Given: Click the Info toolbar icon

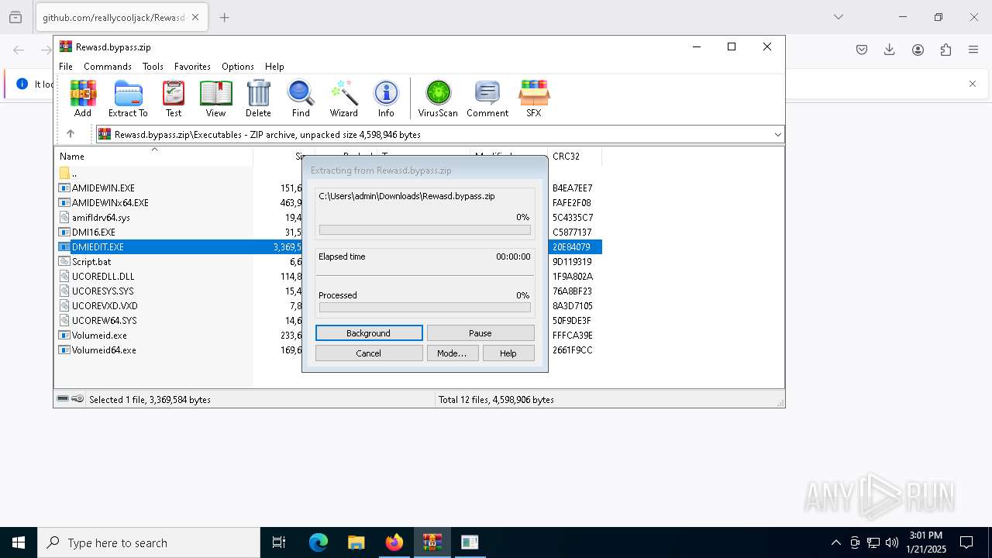Looking at the screenshot, I should point(386,98).
